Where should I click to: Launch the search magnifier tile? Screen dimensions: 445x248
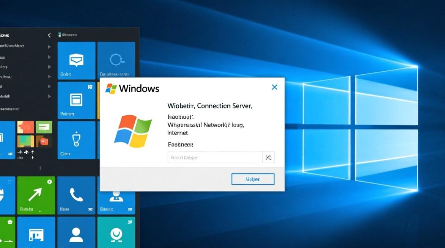117,60
